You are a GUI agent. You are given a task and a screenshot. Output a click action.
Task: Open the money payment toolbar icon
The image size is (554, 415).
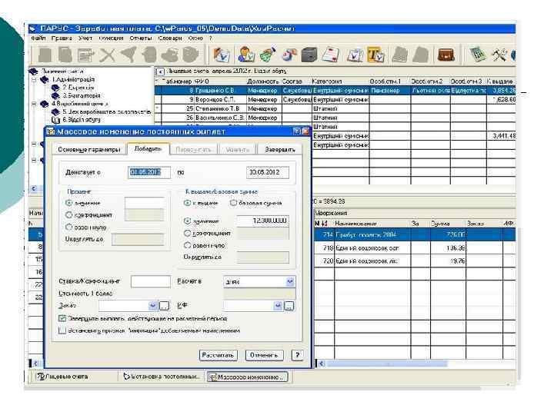click(x=268, y=55)
